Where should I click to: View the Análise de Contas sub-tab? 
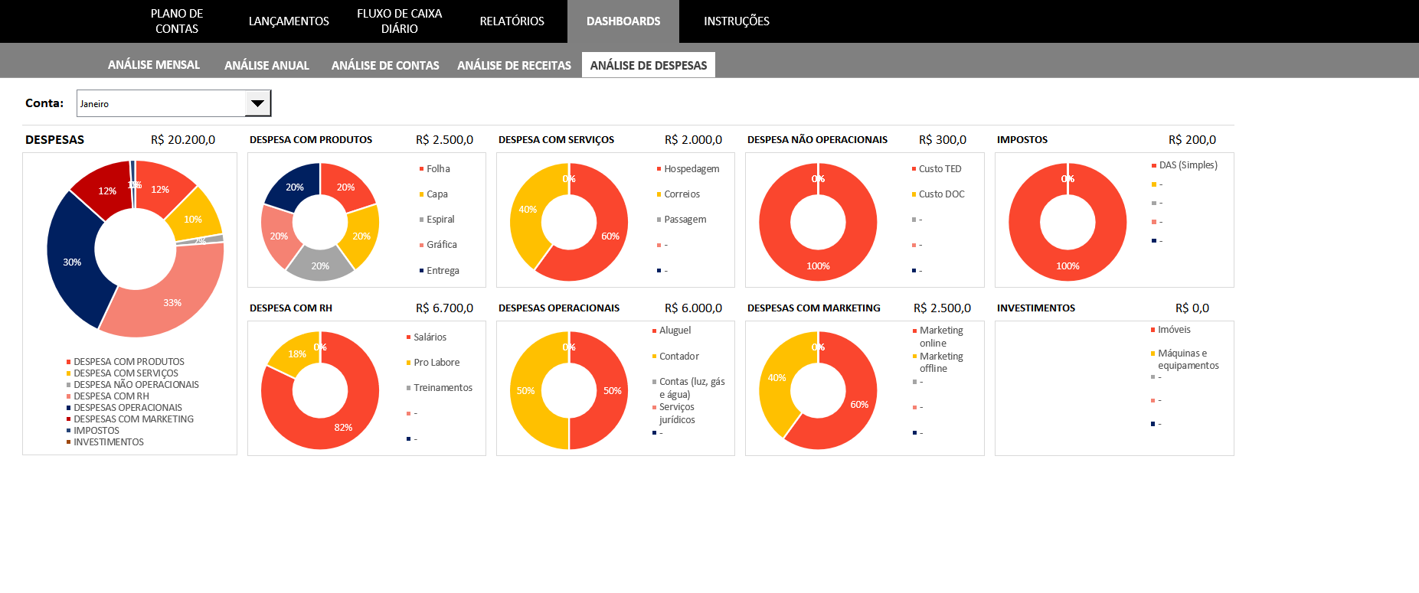tap(385, 66)
